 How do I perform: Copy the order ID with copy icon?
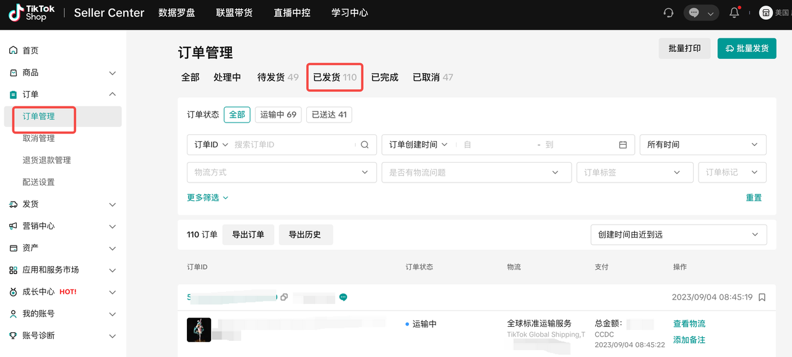click(284, 298)
